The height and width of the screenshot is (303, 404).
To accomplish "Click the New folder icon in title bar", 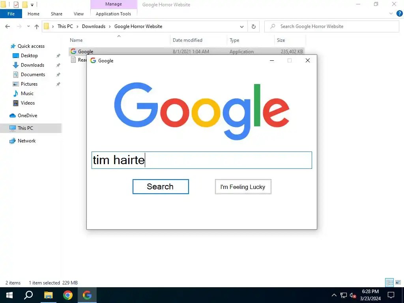I will [x=25, y=4].
